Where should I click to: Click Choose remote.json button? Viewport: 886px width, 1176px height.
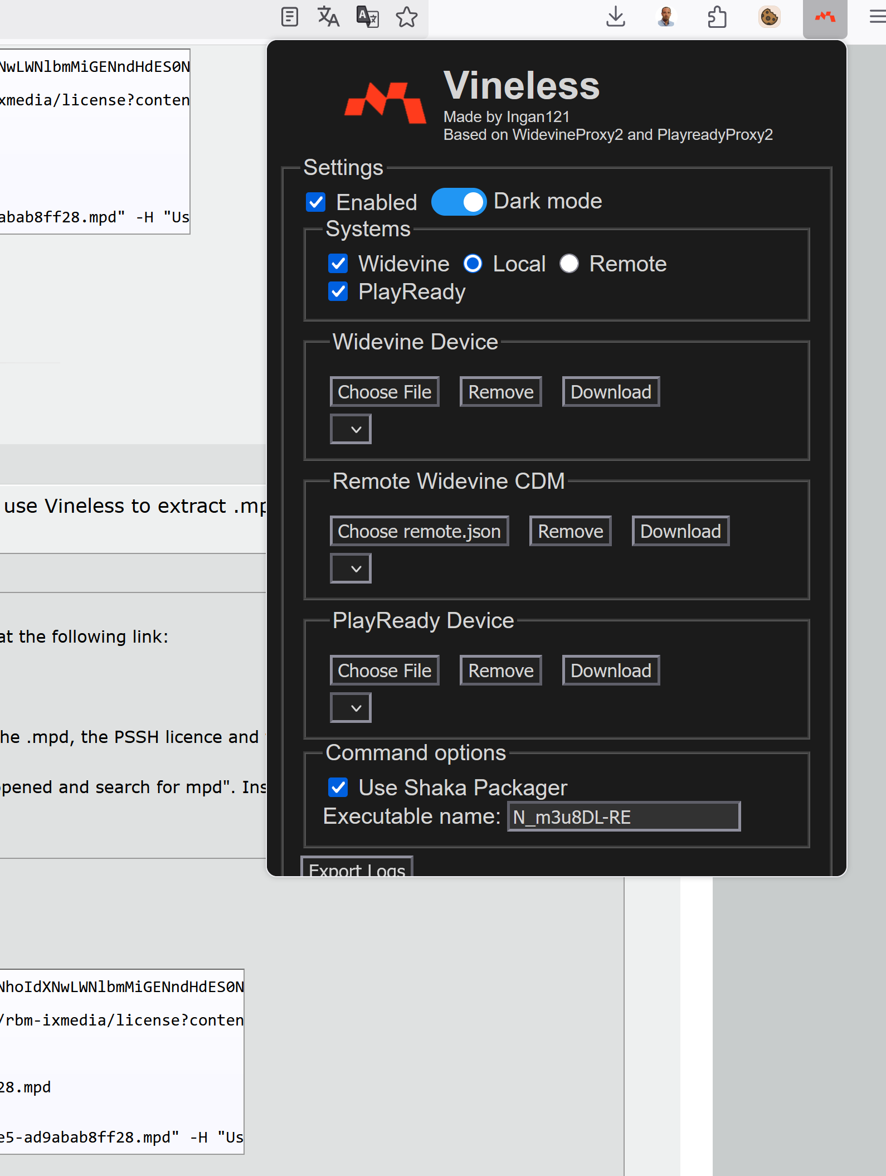[x=420, y=531]
